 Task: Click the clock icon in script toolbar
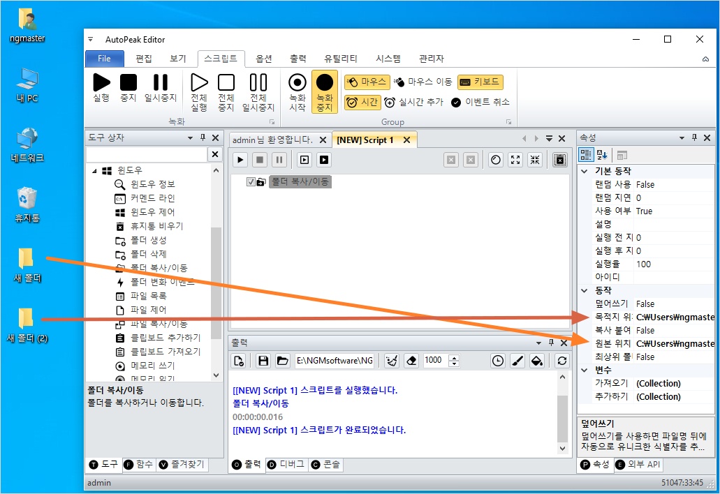coord(496,160)
